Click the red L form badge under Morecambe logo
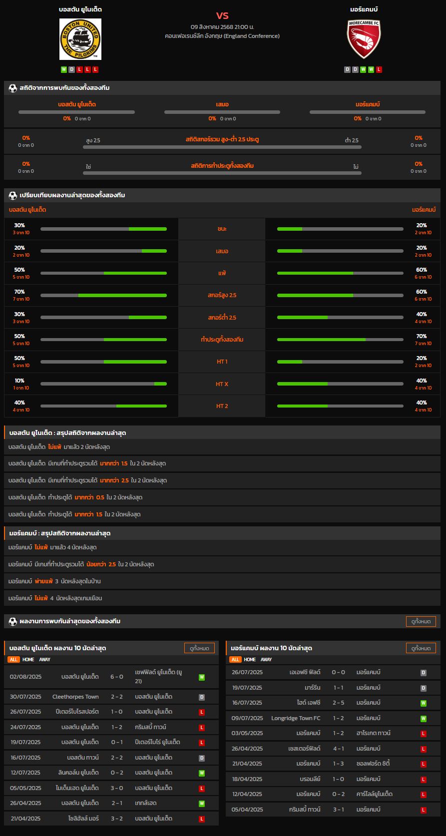446x836 pixels. (379, 69)
